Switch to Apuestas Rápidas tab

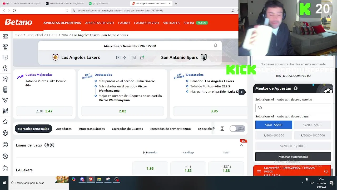92,129
